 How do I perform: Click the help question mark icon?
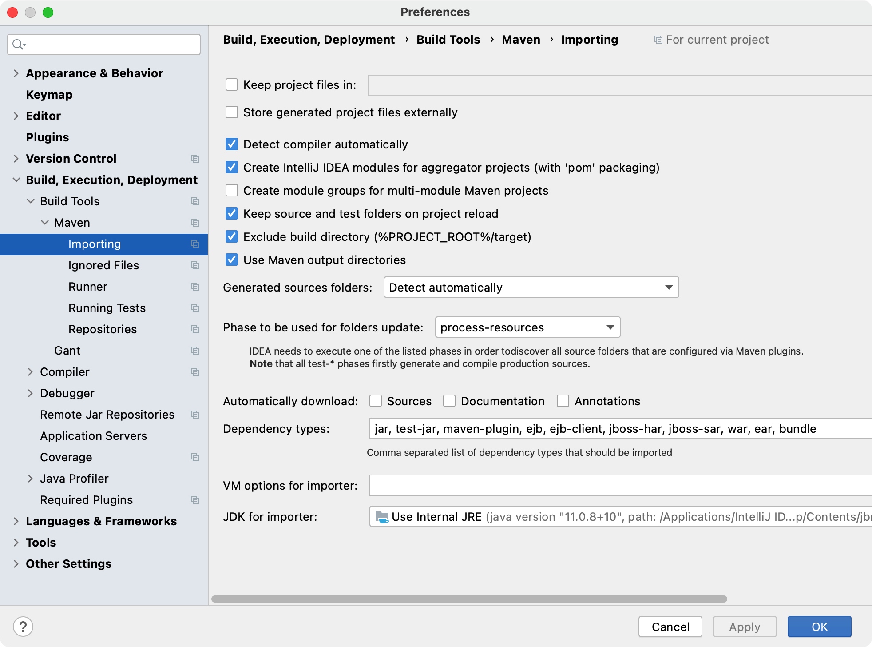[23, 627]
